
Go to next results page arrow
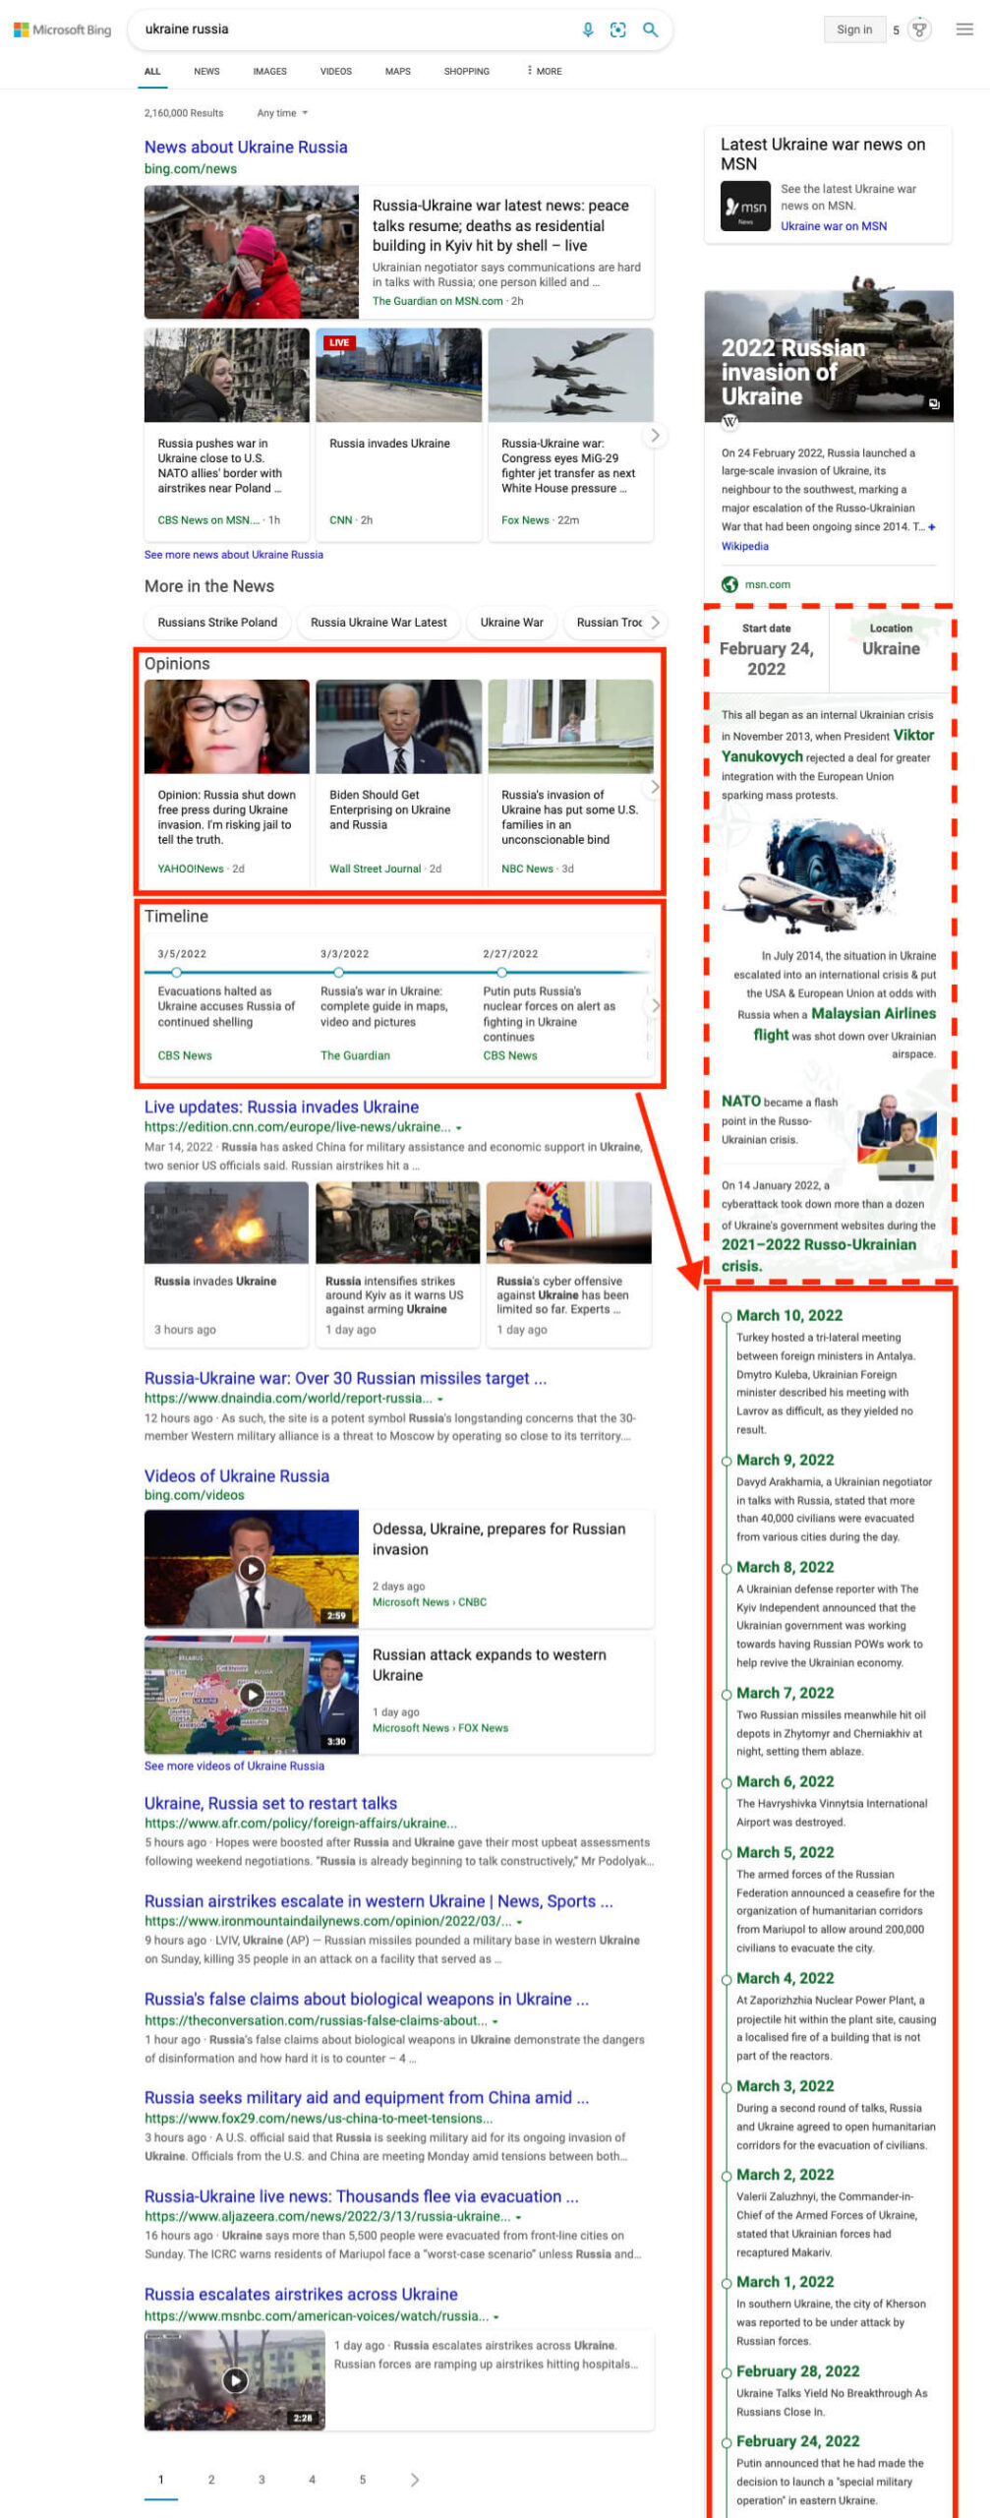pyautogui.click(x=414, y=2480)
